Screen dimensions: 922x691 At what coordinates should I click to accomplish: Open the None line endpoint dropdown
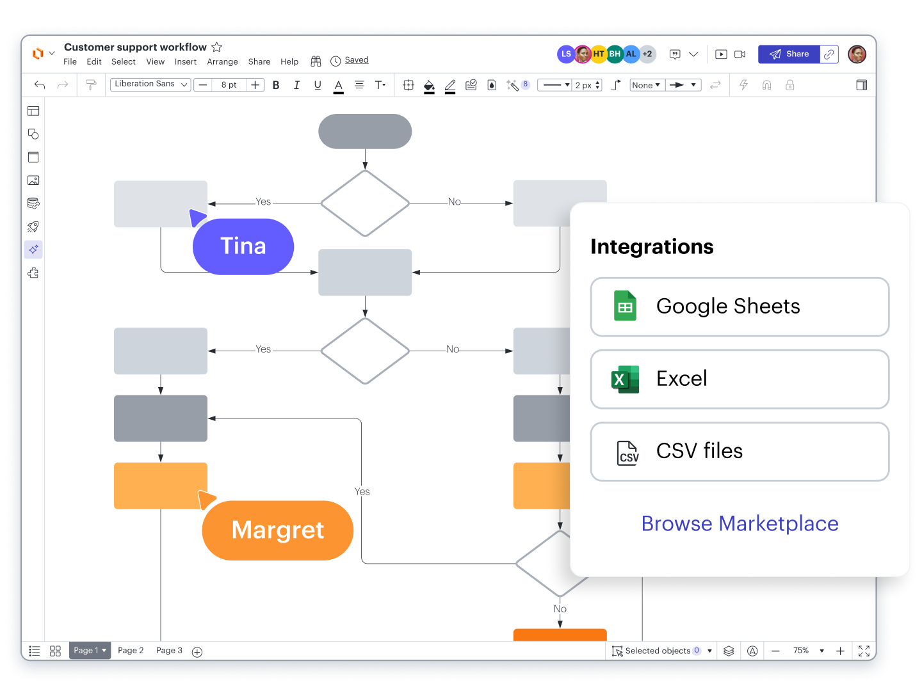(646, 85)
